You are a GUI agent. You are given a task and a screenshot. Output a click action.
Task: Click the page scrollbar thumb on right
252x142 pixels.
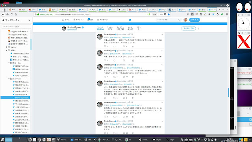228,93
